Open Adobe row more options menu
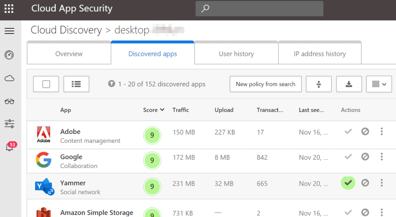396x217 pixels. (382, 131)
